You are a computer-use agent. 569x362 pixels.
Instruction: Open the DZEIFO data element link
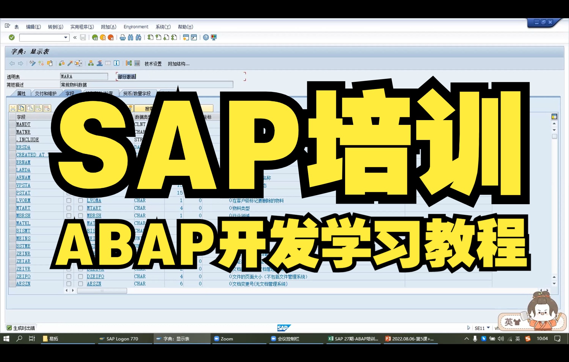(x=95, y=277)
